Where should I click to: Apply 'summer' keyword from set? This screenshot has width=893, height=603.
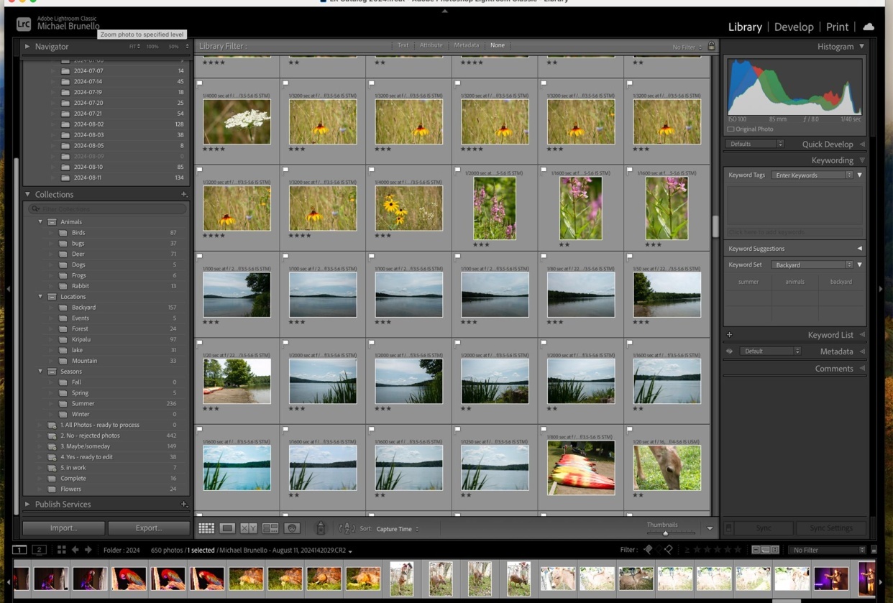(748, 282)
